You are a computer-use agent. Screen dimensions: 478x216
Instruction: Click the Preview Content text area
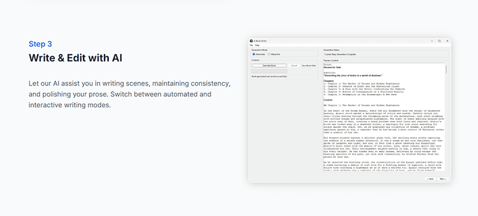coord(384,117)
